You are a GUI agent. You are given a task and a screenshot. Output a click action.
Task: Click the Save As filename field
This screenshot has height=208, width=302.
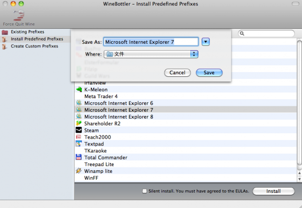[x=151, y=42]
